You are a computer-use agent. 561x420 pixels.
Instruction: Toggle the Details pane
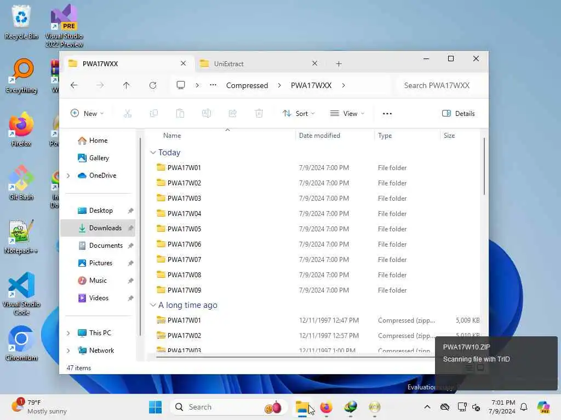[459, 114]
